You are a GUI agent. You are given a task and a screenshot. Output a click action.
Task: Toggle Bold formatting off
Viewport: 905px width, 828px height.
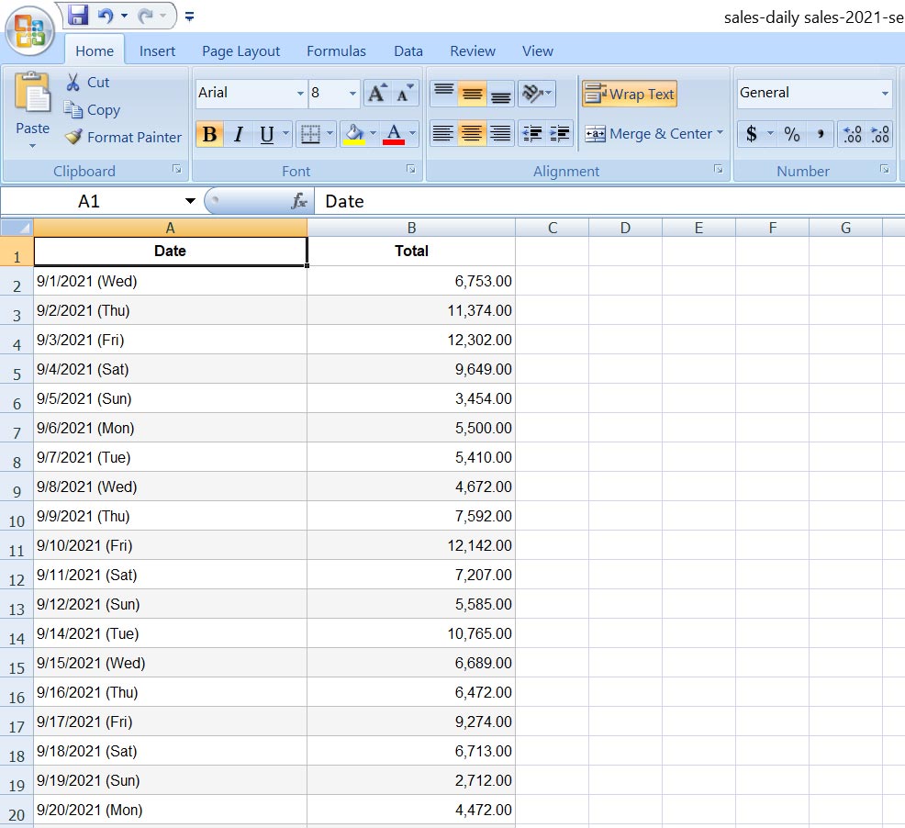click(209, 135)
